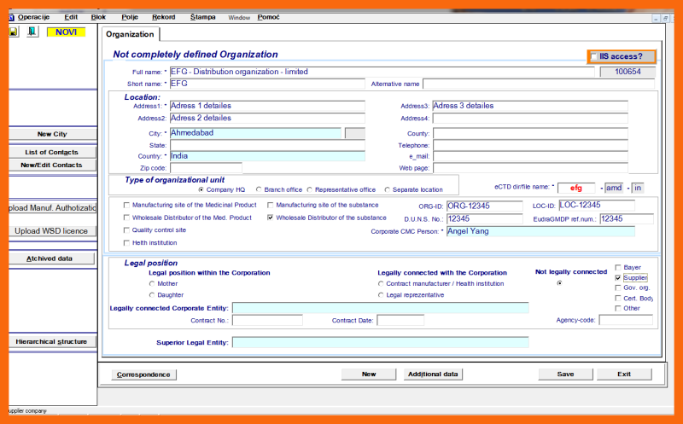Image resolution: width=683 pixels, height=424 pixels.
Task: Click the small gray button beside City
Action: coord(354,133)
